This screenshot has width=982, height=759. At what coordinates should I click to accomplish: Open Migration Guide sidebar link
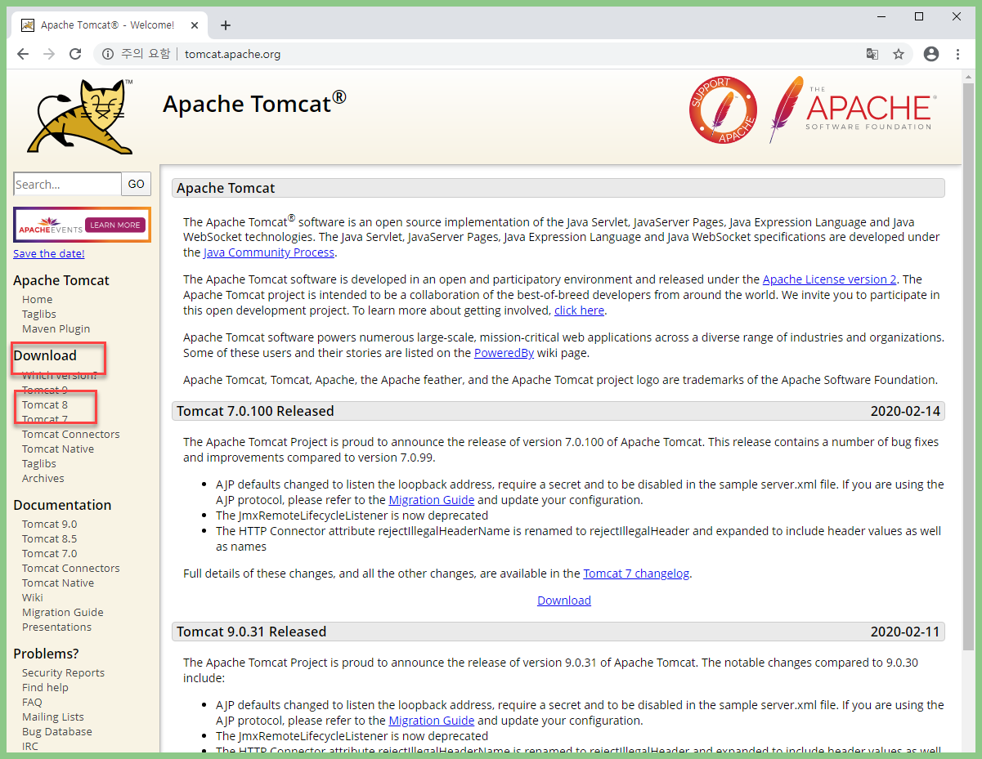[62, 612]
